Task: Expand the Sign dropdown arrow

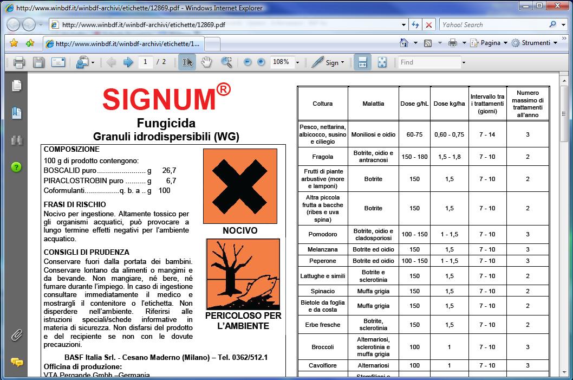Action: pos(342,62)
